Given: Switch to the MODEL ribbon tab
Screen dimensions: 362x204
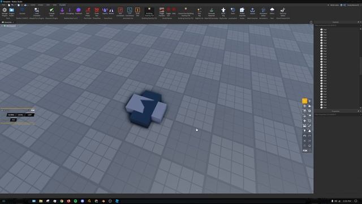Looking at the screenshot, I should (41, 5).
